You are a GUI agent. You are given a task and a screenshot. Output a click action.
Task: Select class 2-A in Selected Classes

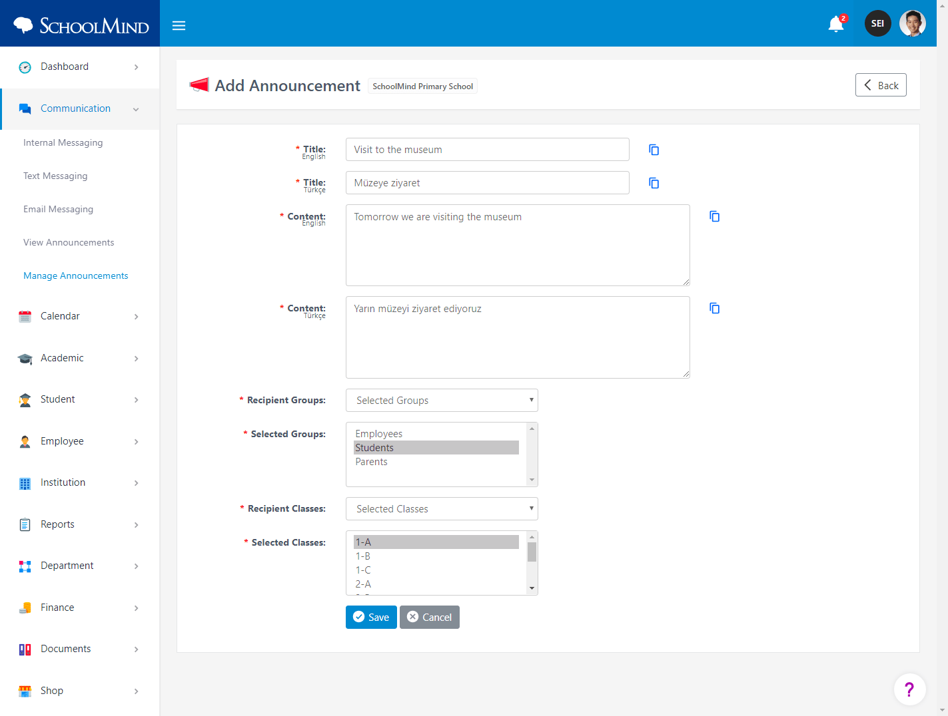[436, 584]
